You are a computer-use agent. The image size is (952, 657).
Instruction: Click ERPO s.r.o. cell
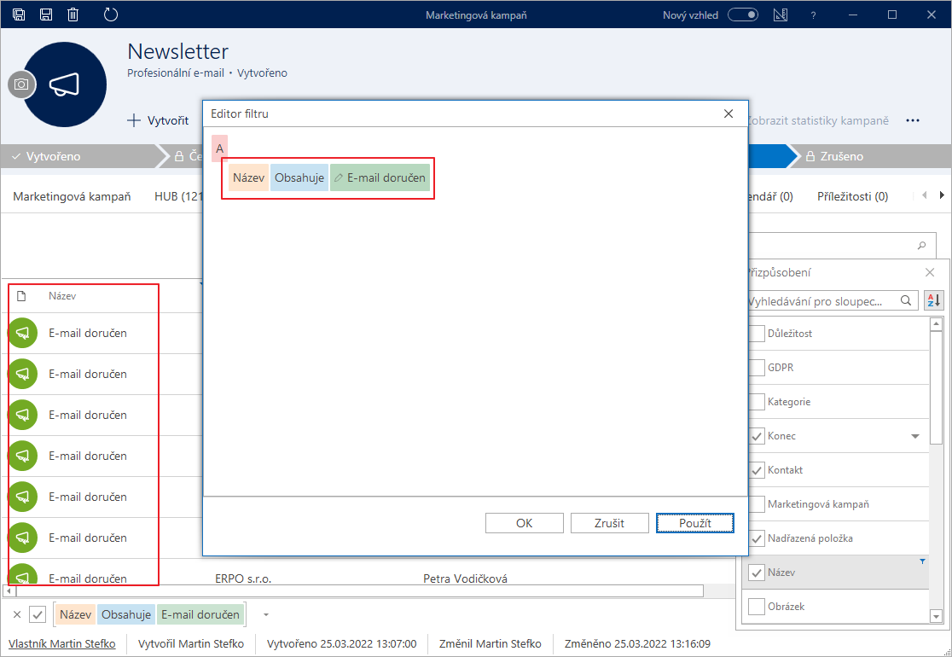pos(243,578)
